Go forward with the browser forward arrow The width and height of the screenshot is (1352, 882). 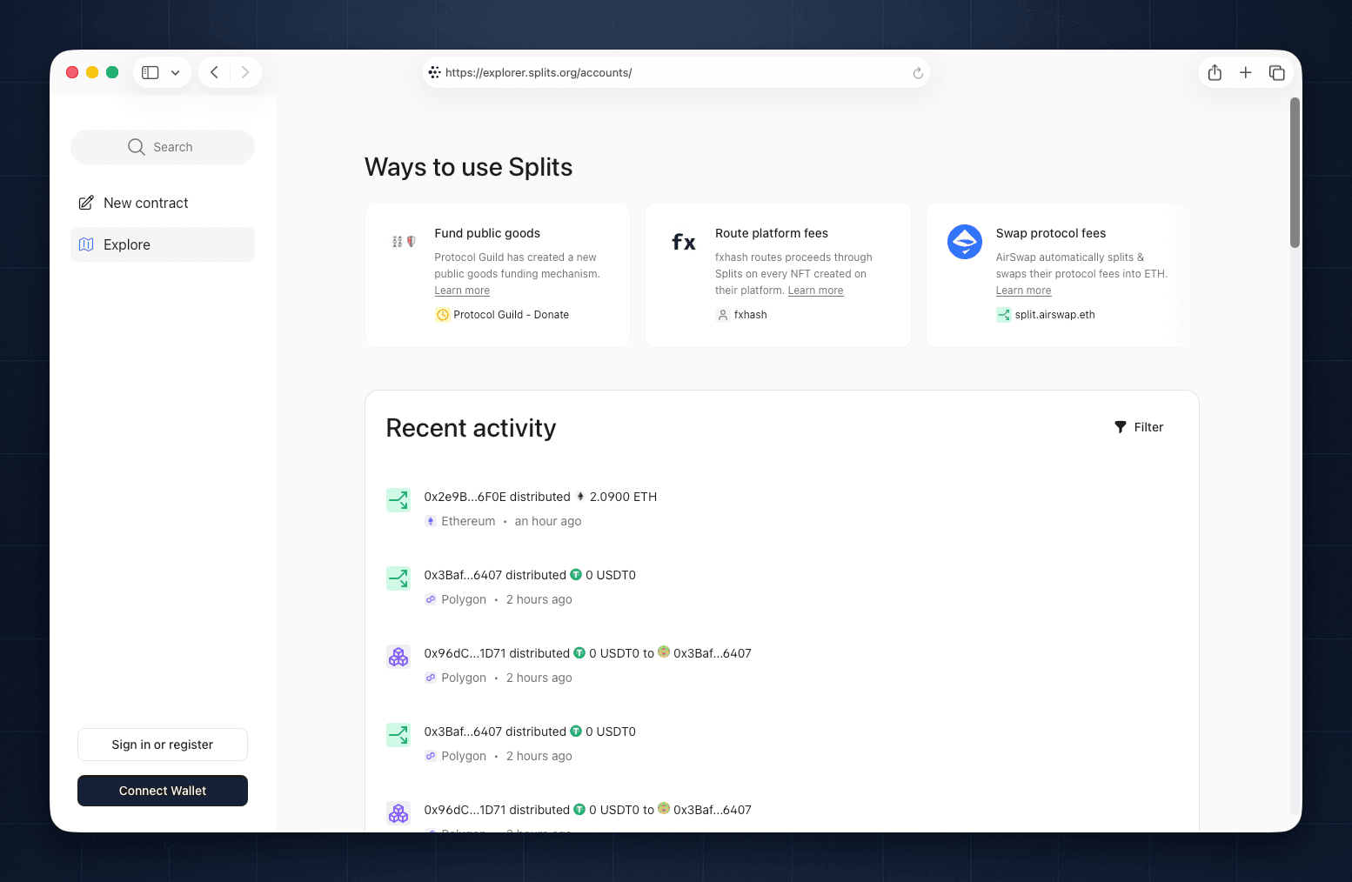tap(245, 72)
